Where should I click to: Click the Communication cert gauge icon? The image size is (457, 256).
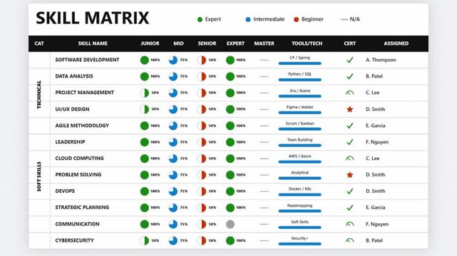tap(350, 224)
